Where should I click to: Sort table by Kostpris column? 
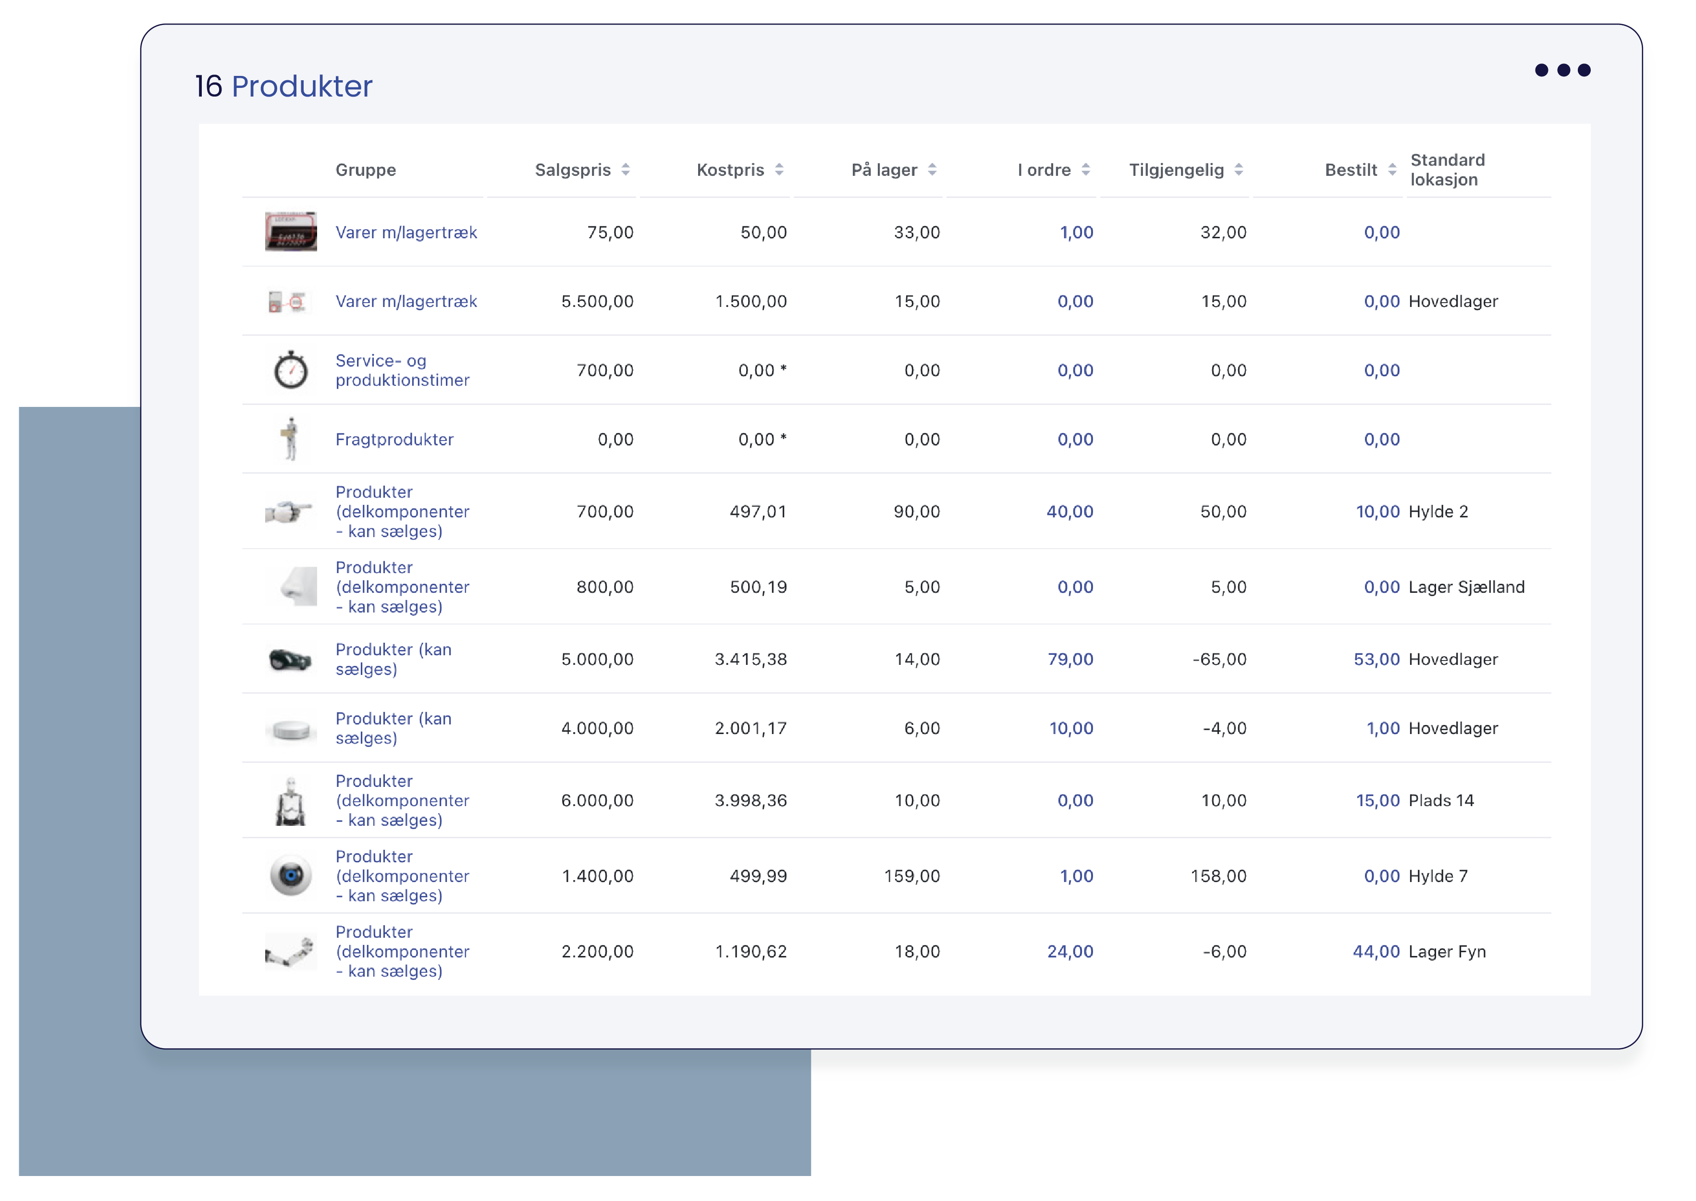coord(779,170)
